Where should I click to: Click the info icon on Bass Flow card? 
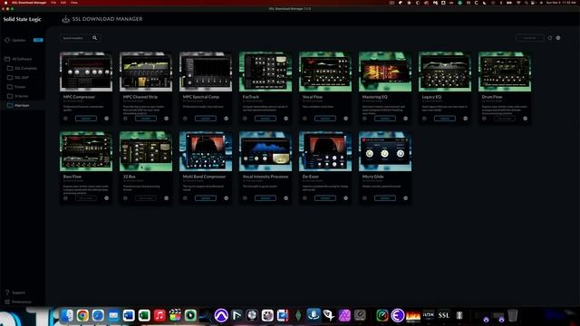(x=65, y=198)
